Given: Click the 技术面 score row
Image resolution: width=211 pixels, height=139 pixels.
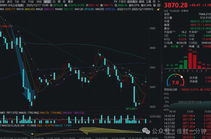Looking at the screenshot, I should point(200,78).
